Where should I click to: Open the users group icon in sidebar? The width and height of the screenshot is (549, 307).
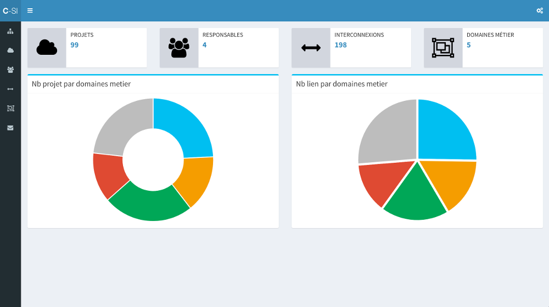point(10,70)
